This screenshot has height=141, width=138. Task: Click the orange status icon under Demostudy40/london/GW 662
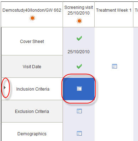point(32,18)
